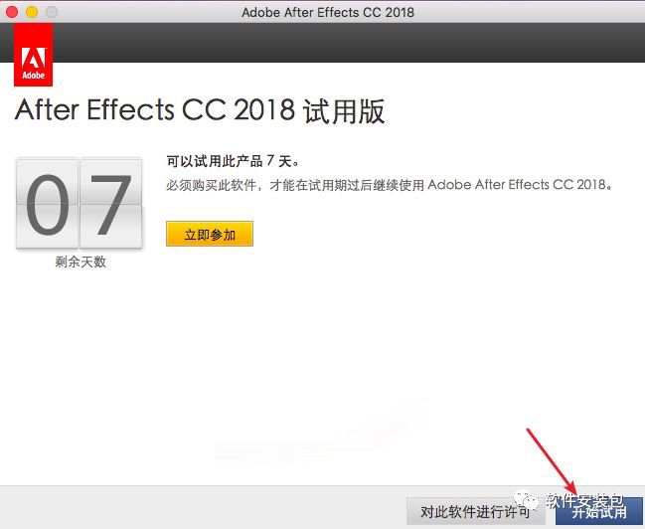
Task: Click the grey 必须购买此软件 description line
Action: (x=390, y=184)
